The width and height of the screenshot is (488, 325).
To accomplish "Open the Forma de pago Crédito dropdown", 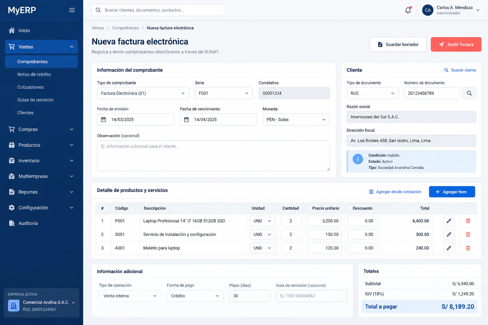I will click(x=195, y=296).
